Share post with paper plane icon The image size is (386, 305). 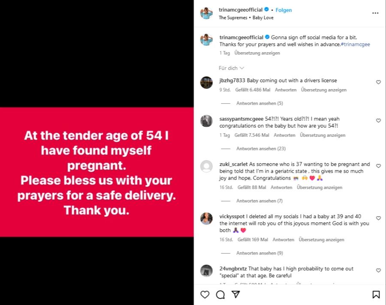[x=235, y=294]
